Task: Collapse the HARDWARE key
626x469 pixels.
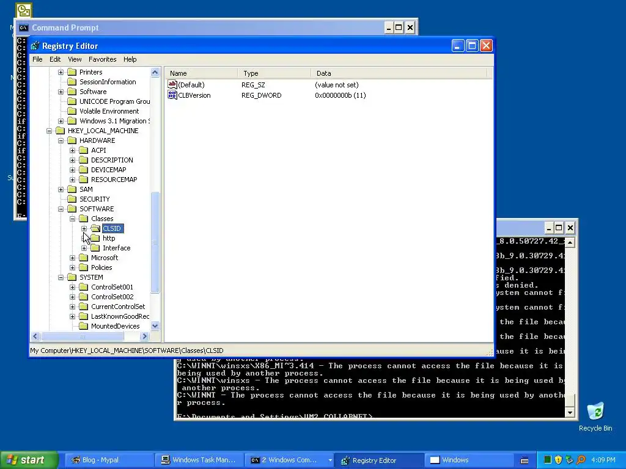Action: (61, 140)
